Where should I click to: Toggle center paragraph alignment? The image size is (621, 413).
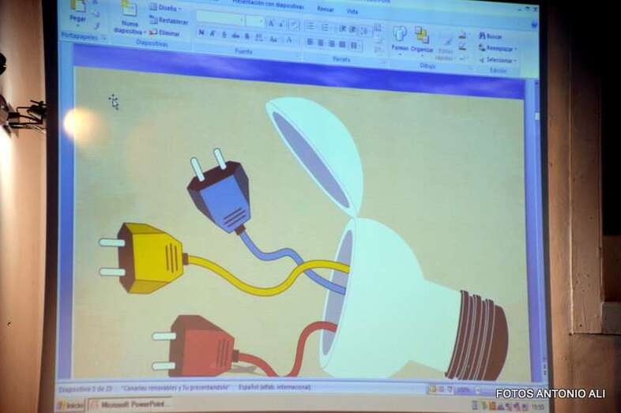click(322, 43)
